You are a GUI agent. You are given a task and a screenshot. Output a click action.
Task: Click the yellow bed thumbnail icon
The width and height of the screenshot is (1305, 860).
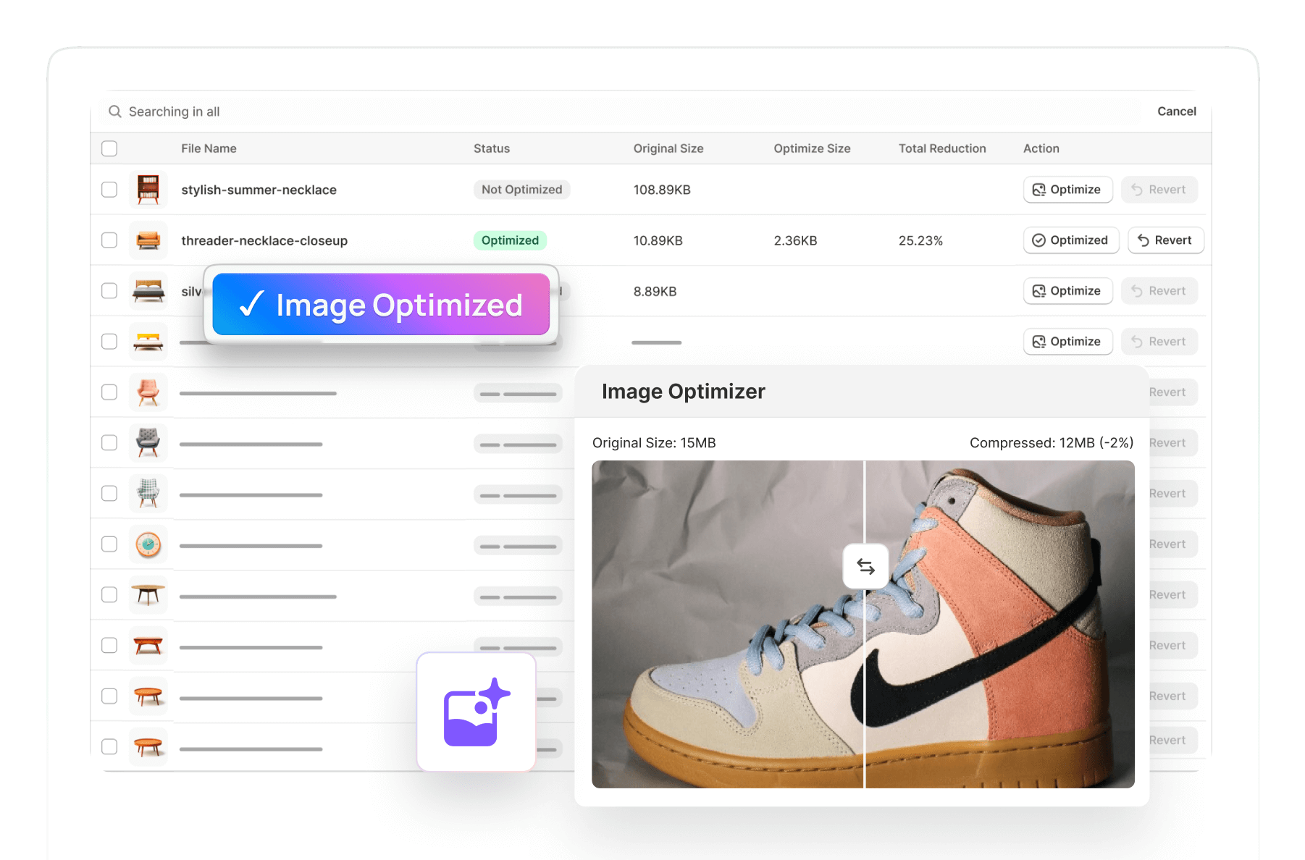(x=148, y=342)
